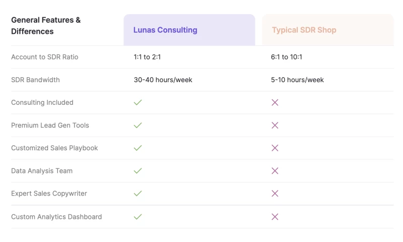Click the 30-40 hours/week value
This screenshot has width=403, height=242.
tap(163, 80)
